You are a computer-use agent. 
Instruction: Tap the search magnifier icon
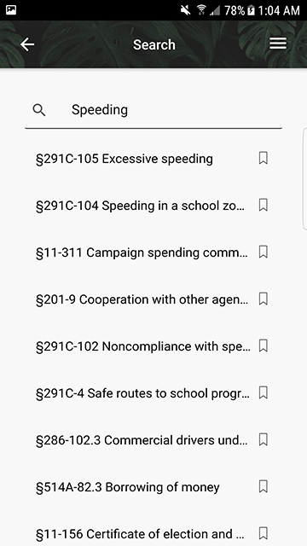pos(39,110)
